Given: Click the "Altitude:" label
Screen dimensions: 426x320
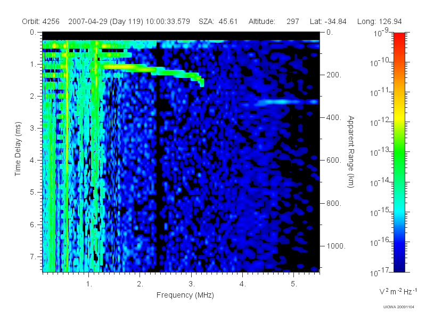Looking at the screenshot, I should pos(261,21).
